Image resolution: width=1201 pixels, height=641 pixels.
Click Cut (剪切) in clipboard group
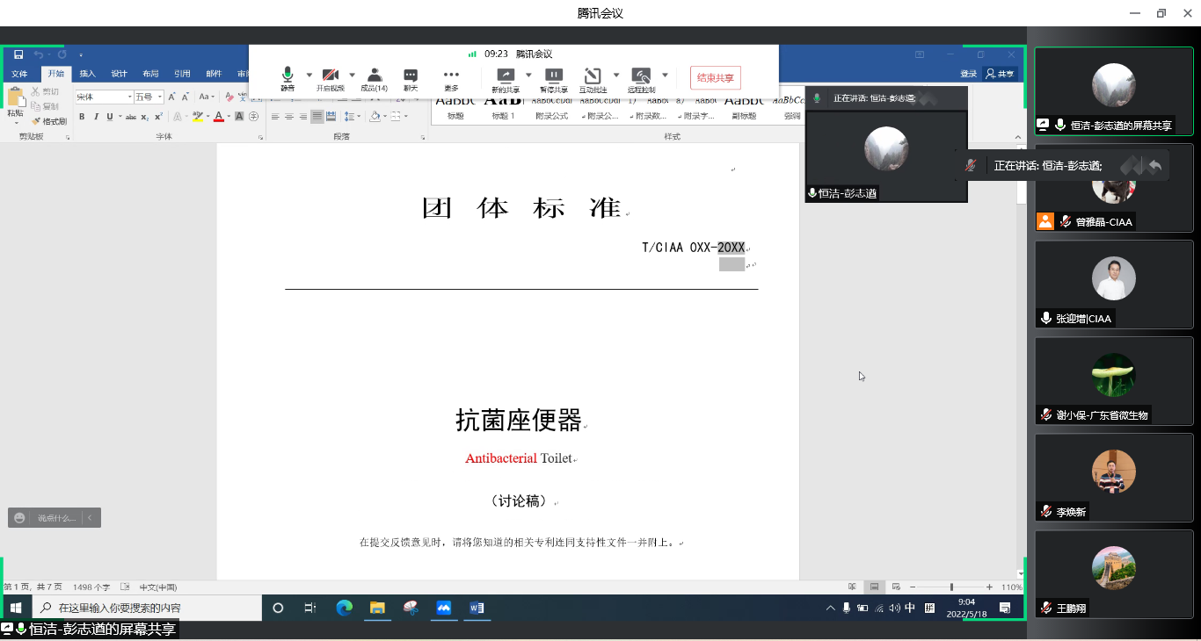coord(46,91)
